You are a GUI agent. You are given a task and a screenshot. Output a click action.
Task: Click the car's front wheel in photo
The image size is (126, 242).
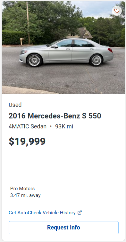(x=34, y=60)
